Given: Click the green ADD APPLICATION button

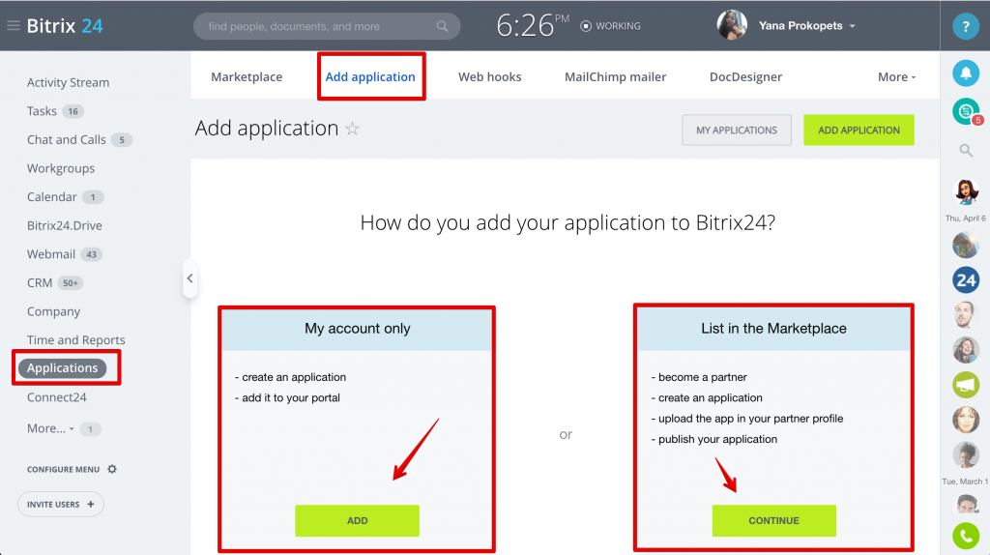Looking at the screenshot, I should (859, 131).
